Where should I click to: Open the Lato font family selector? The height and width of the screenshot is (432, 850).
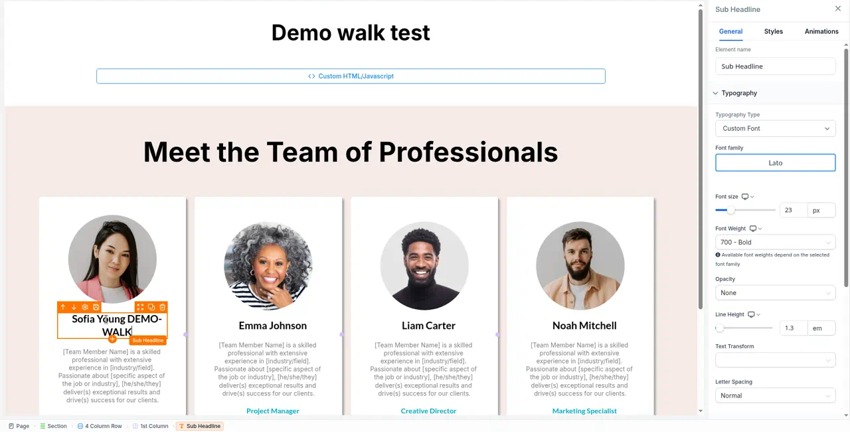[x=775, y=163]
